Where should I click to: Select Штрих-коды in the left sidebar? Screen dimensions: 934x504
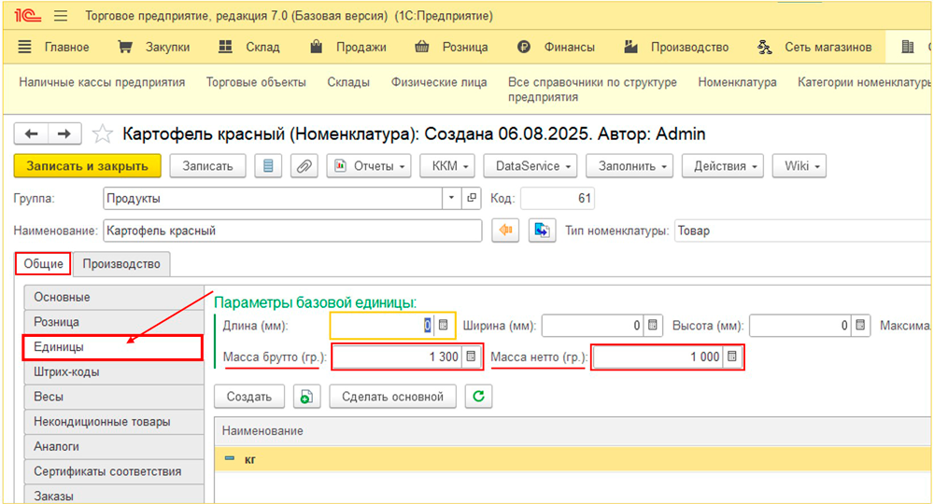coord(66,371)
